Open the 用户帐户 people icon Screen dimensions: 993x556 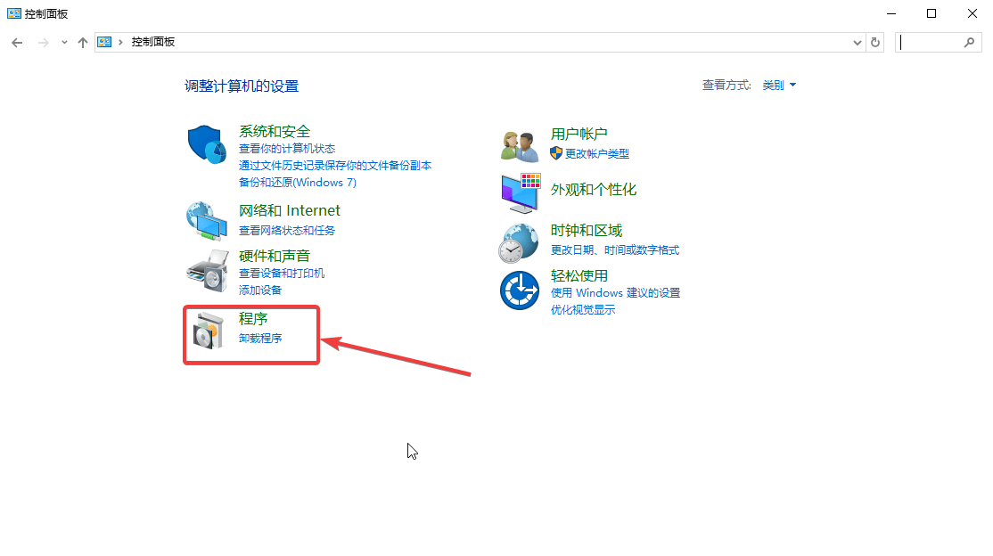(x=520, y=147)
